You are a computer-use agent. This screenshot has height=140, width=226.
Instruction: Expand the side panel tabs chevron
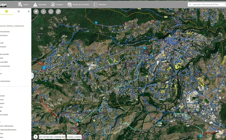pyautogui.click(x=29, y=11)
